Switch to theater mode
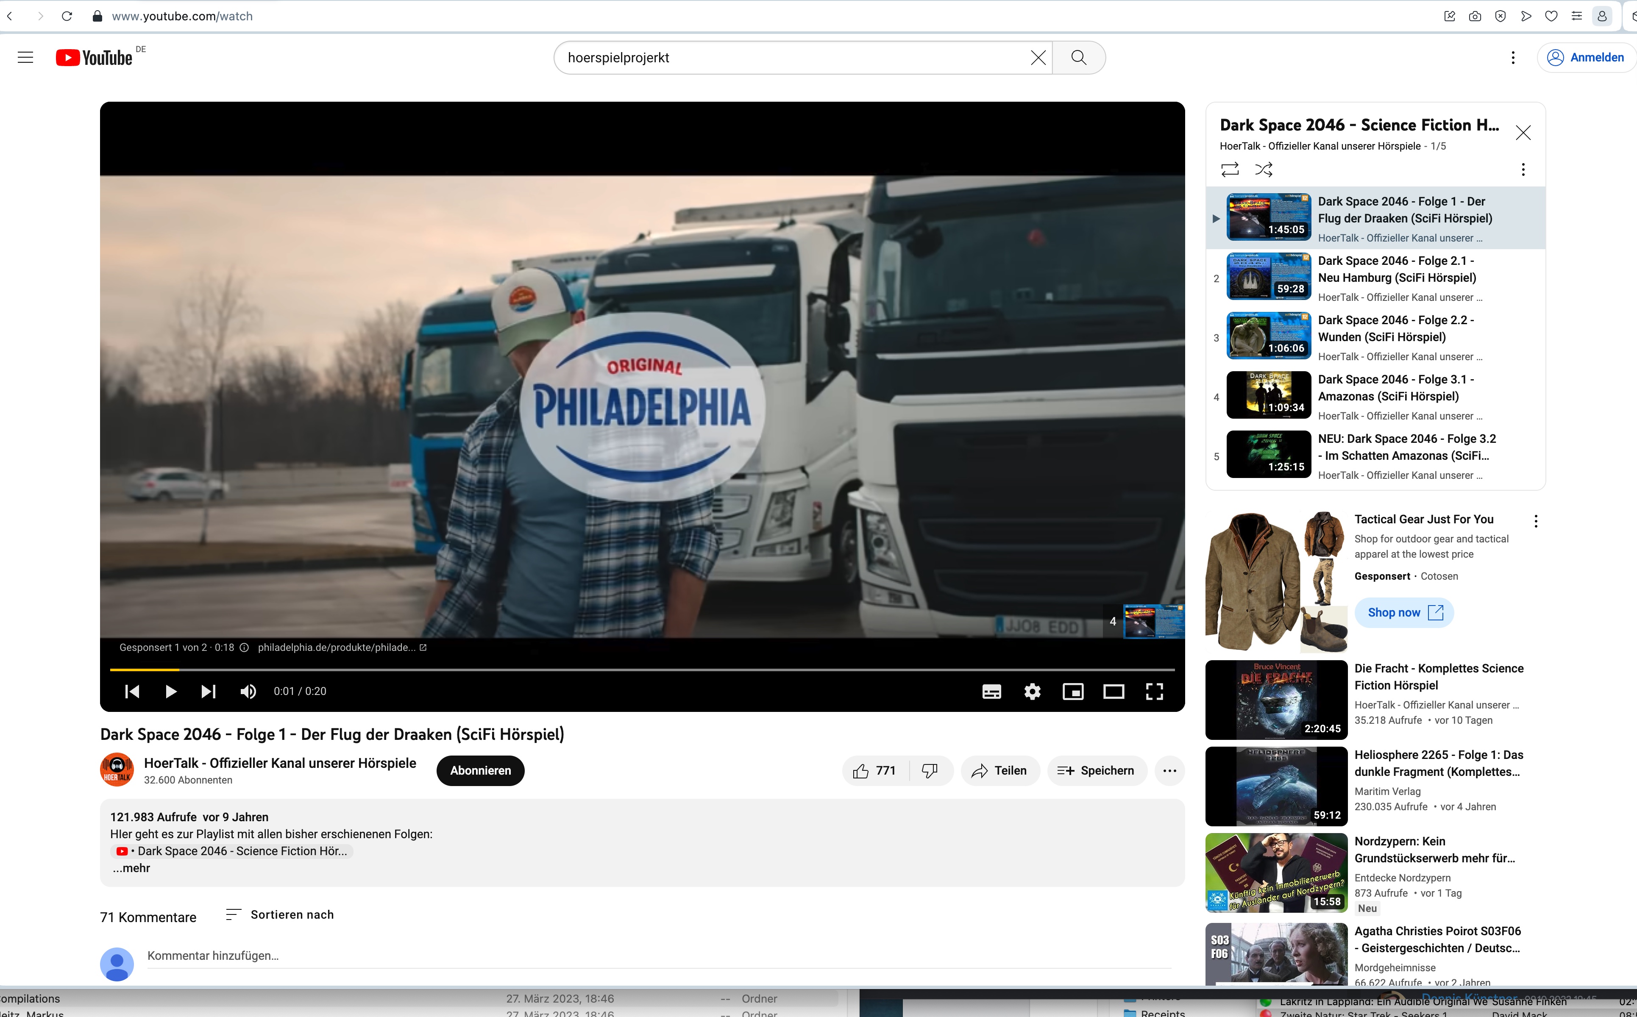Viewport: 1637px width, 1017px height. coord(1114,692)
